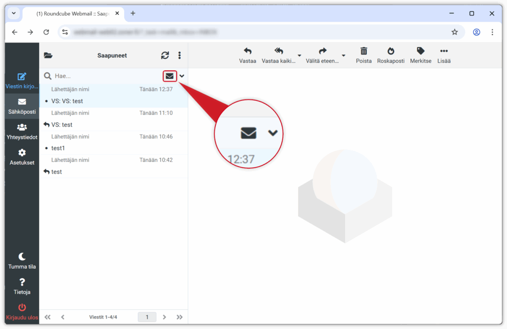
Task: Open reply-all dropdown arrow
Action: 299,55
